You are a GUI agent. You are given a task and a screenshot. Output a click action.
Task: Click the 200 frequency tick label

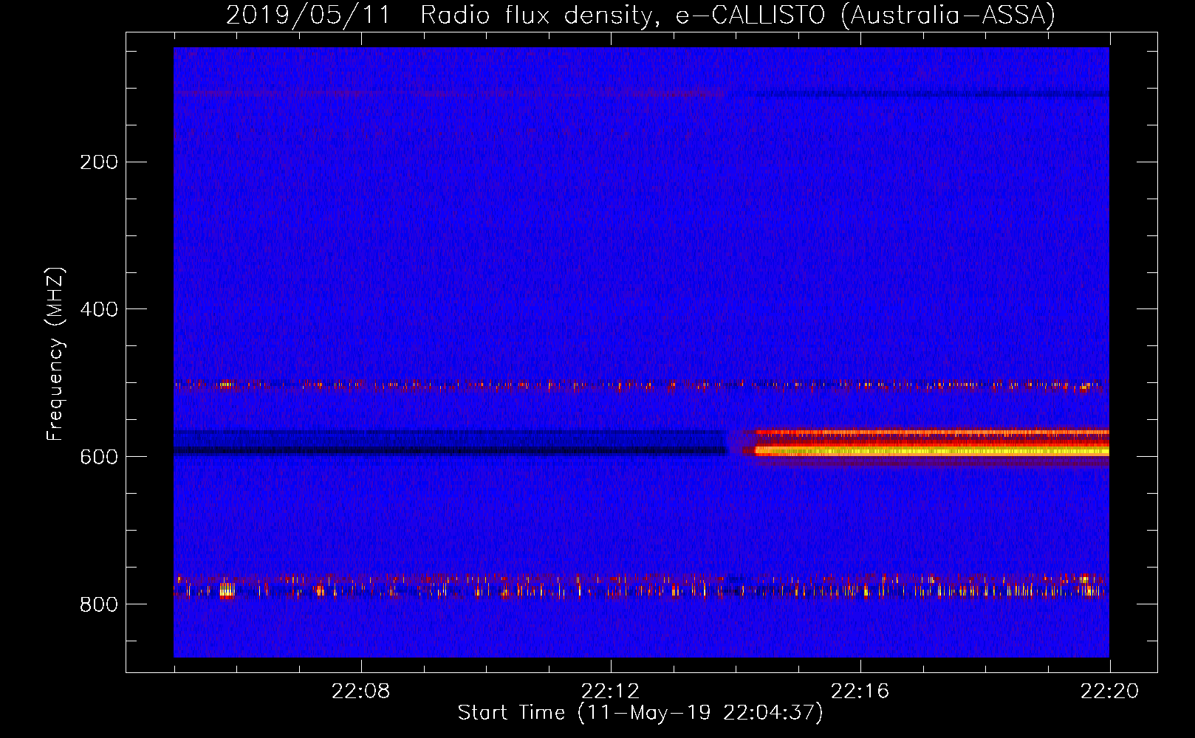click(99, 162)
